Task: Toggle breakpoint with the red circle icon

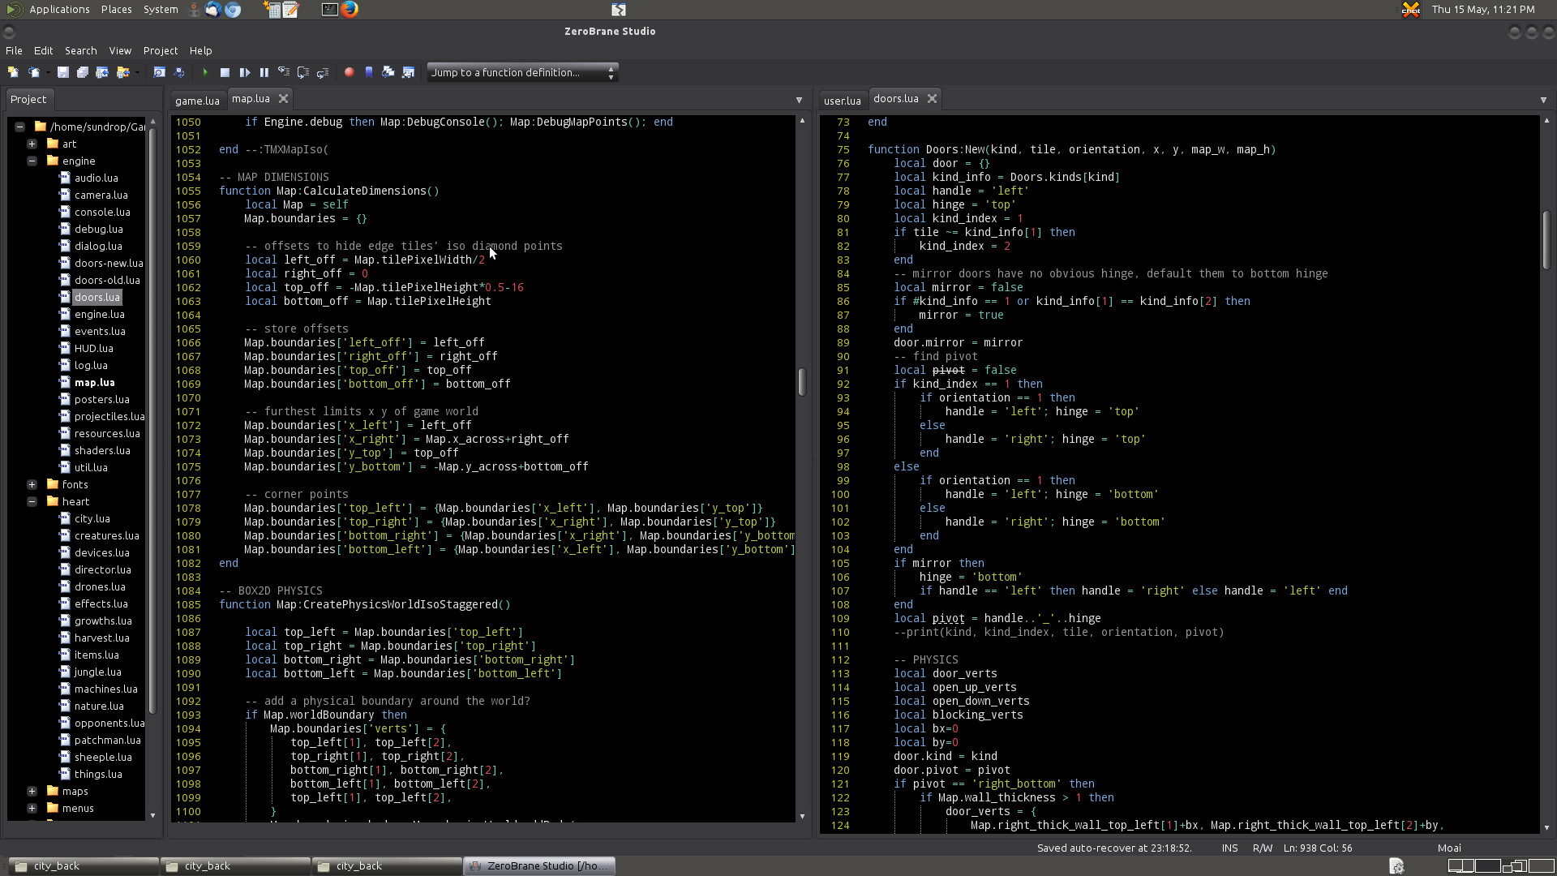Action: pyautogui.click(x=350, y=73)
